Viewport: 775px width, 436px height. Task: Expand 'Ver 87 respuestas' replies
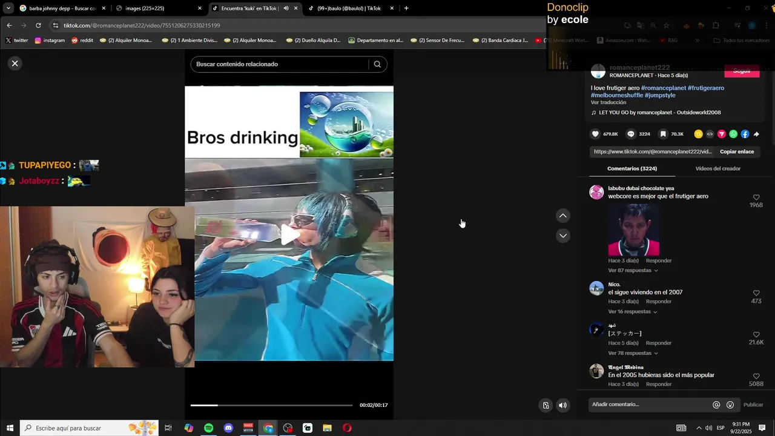tap(633, 270)
